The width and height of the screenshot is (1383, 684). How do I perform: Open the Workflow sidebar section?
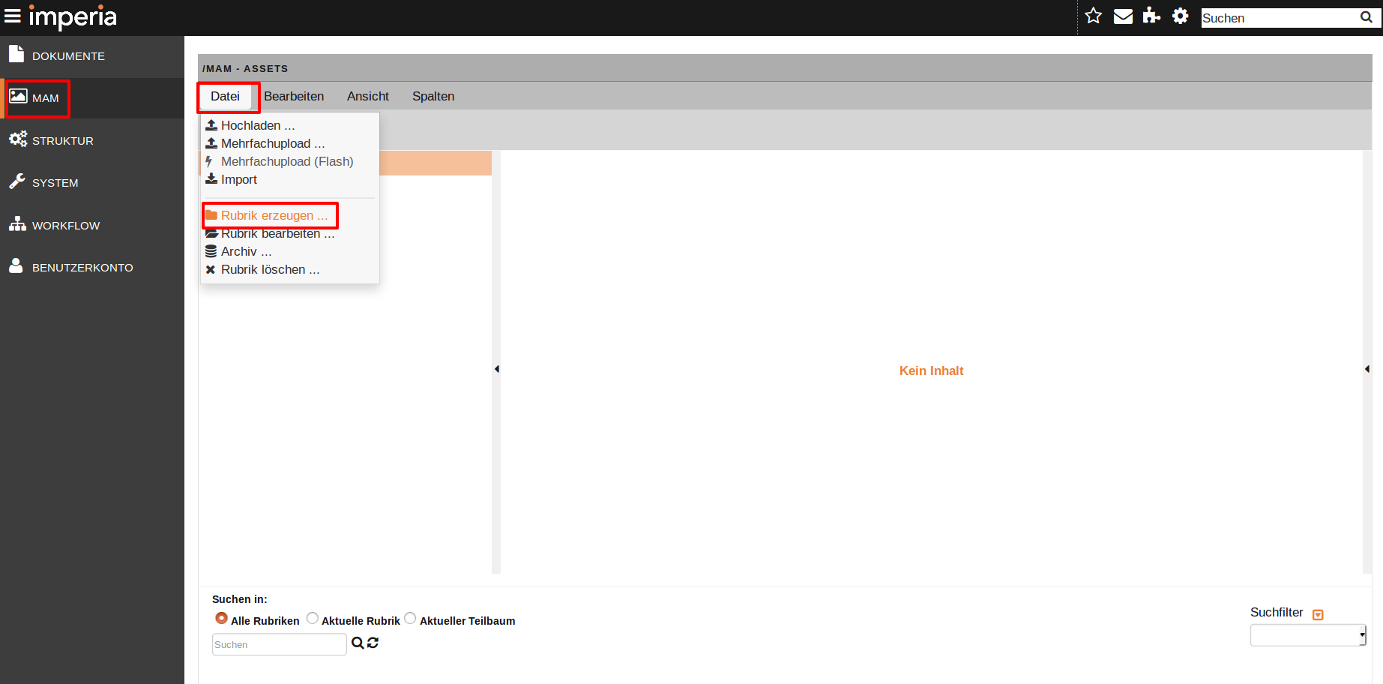[92, 225]
